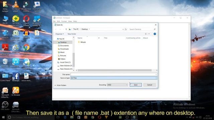Click the Cancel button
The height and width of the screenshot is (120, 214).
point(149,85)
